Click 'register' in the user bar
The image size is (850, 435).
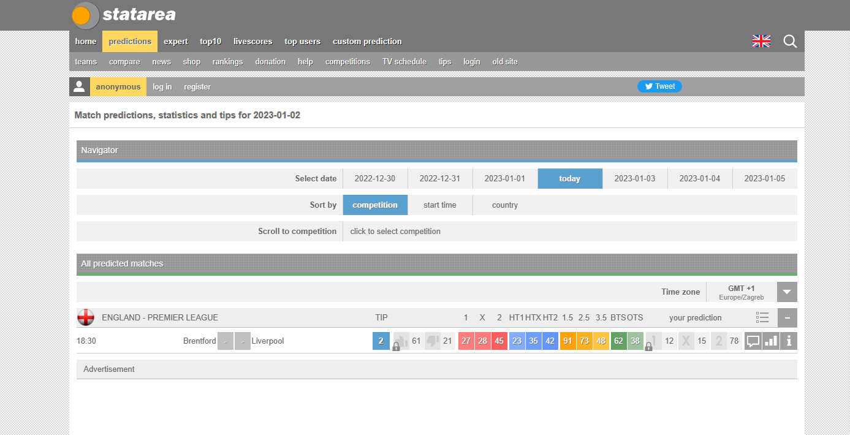coord(197,86)
